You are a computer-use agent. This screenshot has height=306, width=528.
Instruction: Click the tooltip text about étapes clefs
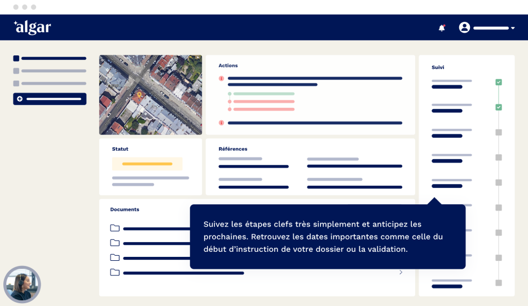(x=323, y=237)
